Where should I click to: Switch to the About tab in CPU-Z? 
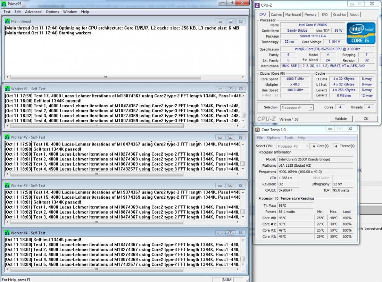click(x=354, y=15)
